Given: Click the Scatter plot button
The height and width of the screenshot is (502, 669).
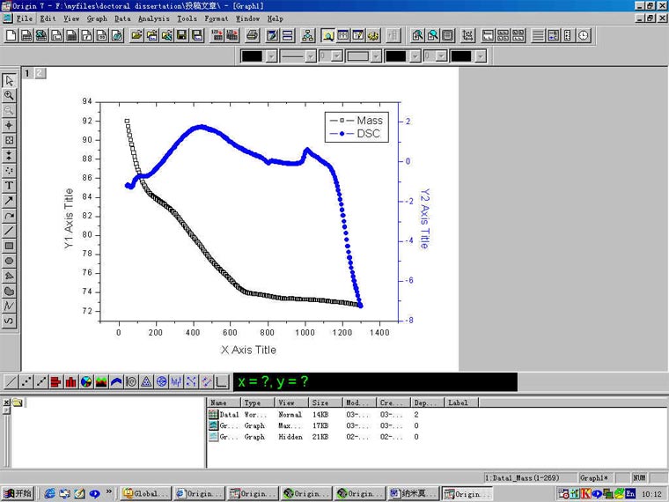Looking at the screenshot, I should [x=26, y=381].
